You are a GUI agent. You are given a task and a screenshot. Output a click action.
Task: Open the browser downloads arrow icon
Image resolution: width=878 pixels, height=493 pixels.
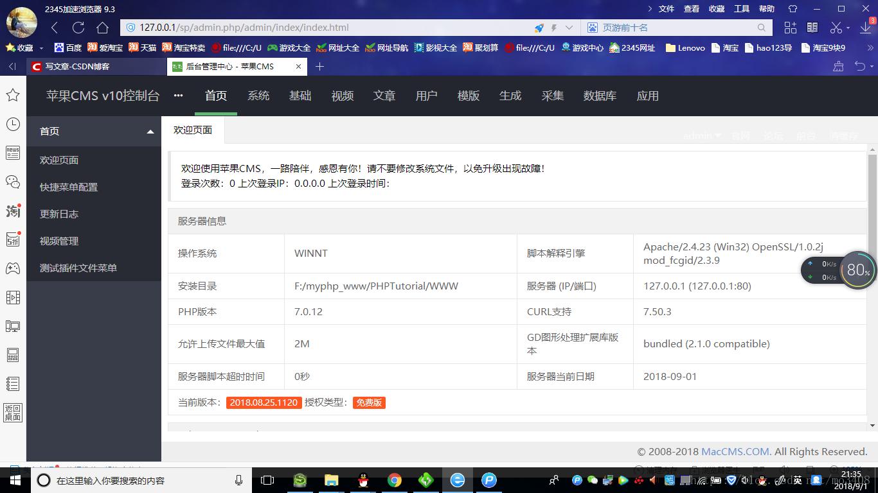click(x=865, y=28)
